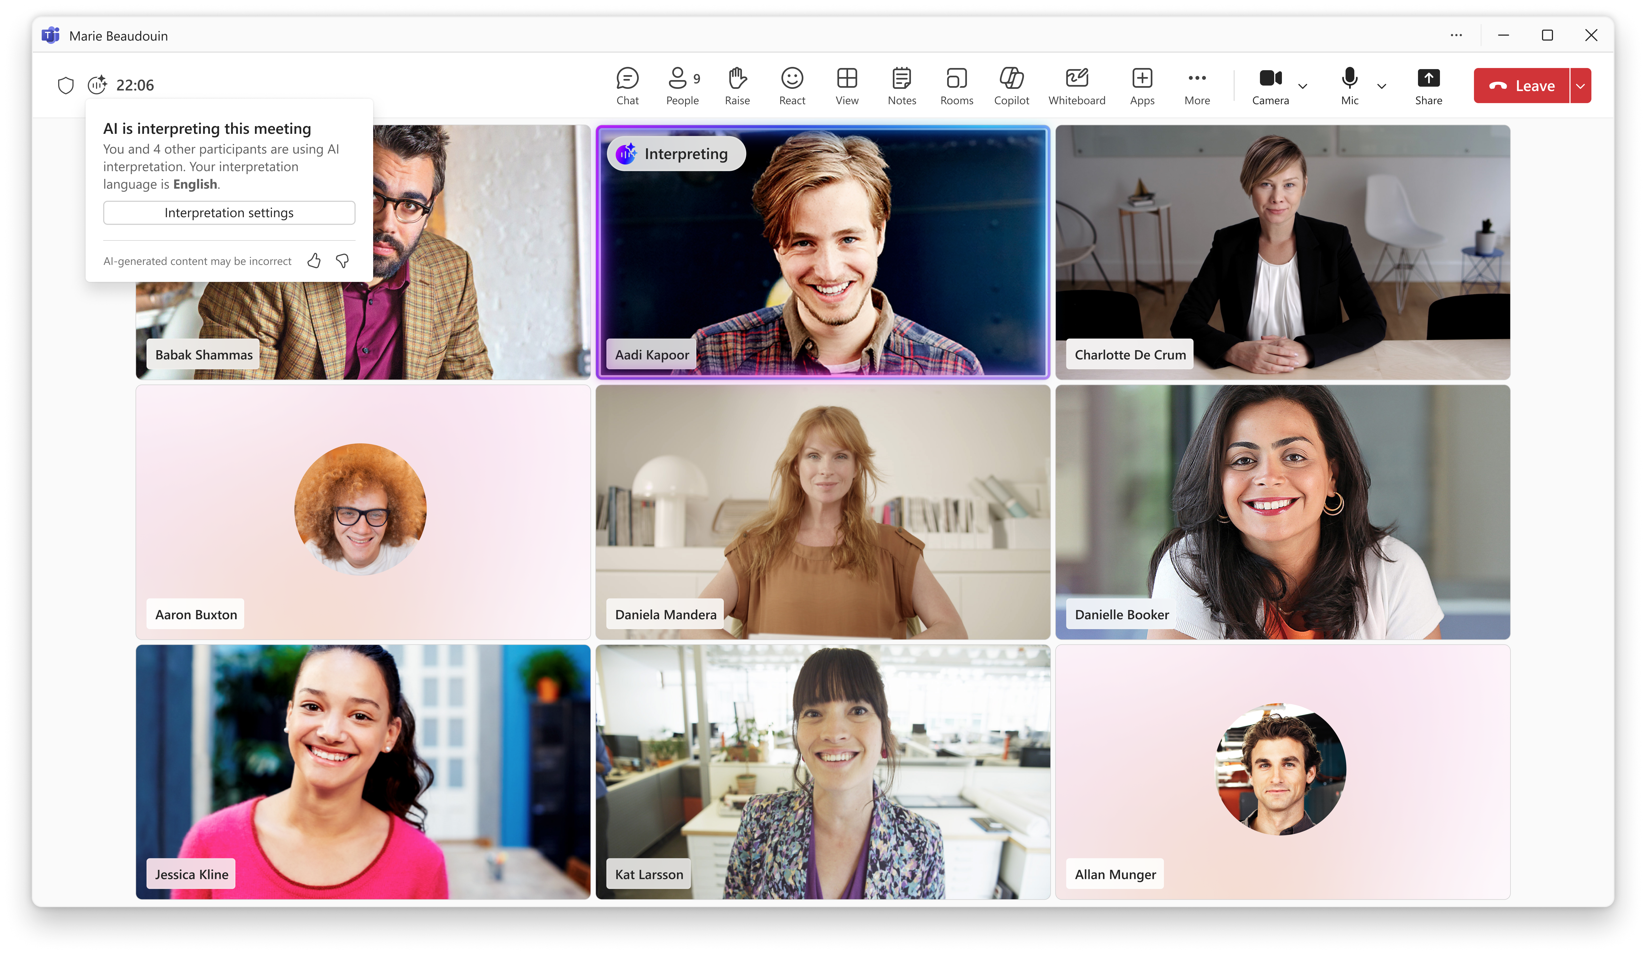This screenshot has height=954, width=1646.
Task: Click the Interpretation settings button
Action: pos(229,213)
